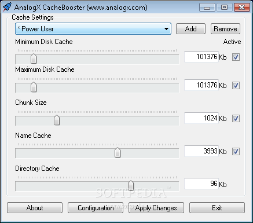253x223 pixels.
Task: Click the Exit button
Action: [x=217, y=208]
